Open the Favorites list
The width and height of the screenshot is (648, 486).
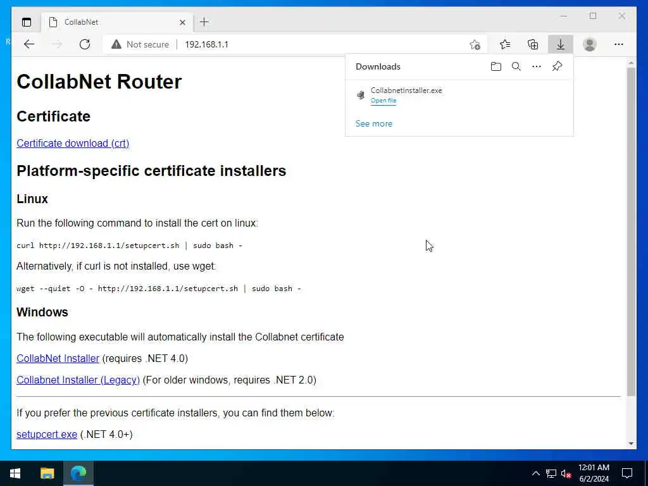click(505, 44)
